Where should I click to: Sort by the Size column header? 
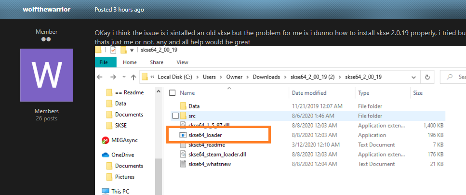pyautogui.click(x=417, y=93)
